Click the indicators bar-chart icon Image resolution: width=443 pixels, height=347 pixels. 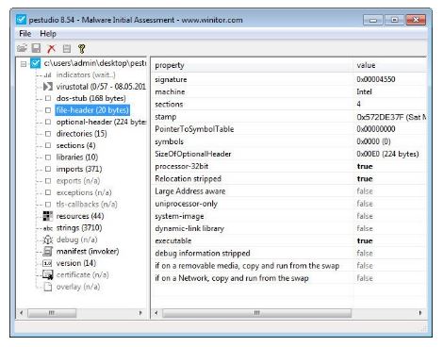click(x=48, y=75)
